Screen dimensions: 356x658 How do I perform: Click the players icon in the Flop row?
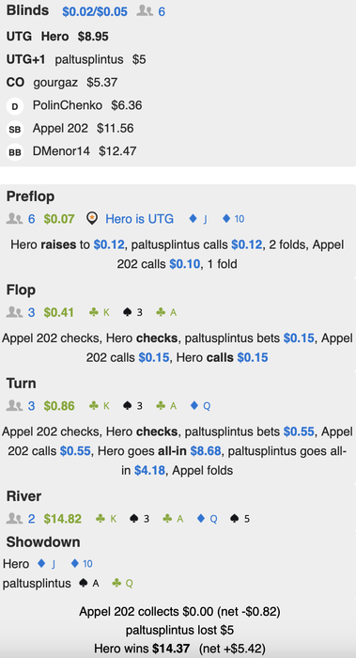tap(15, 312)
